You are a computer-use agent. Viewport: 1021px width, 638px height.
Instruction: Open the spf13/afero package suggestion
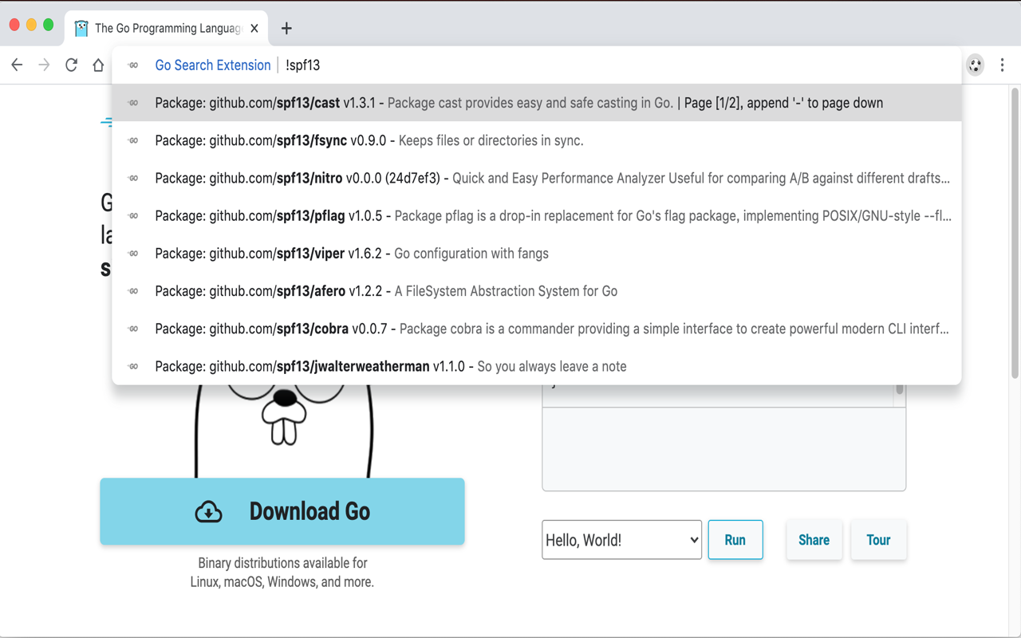coord(386,291)
